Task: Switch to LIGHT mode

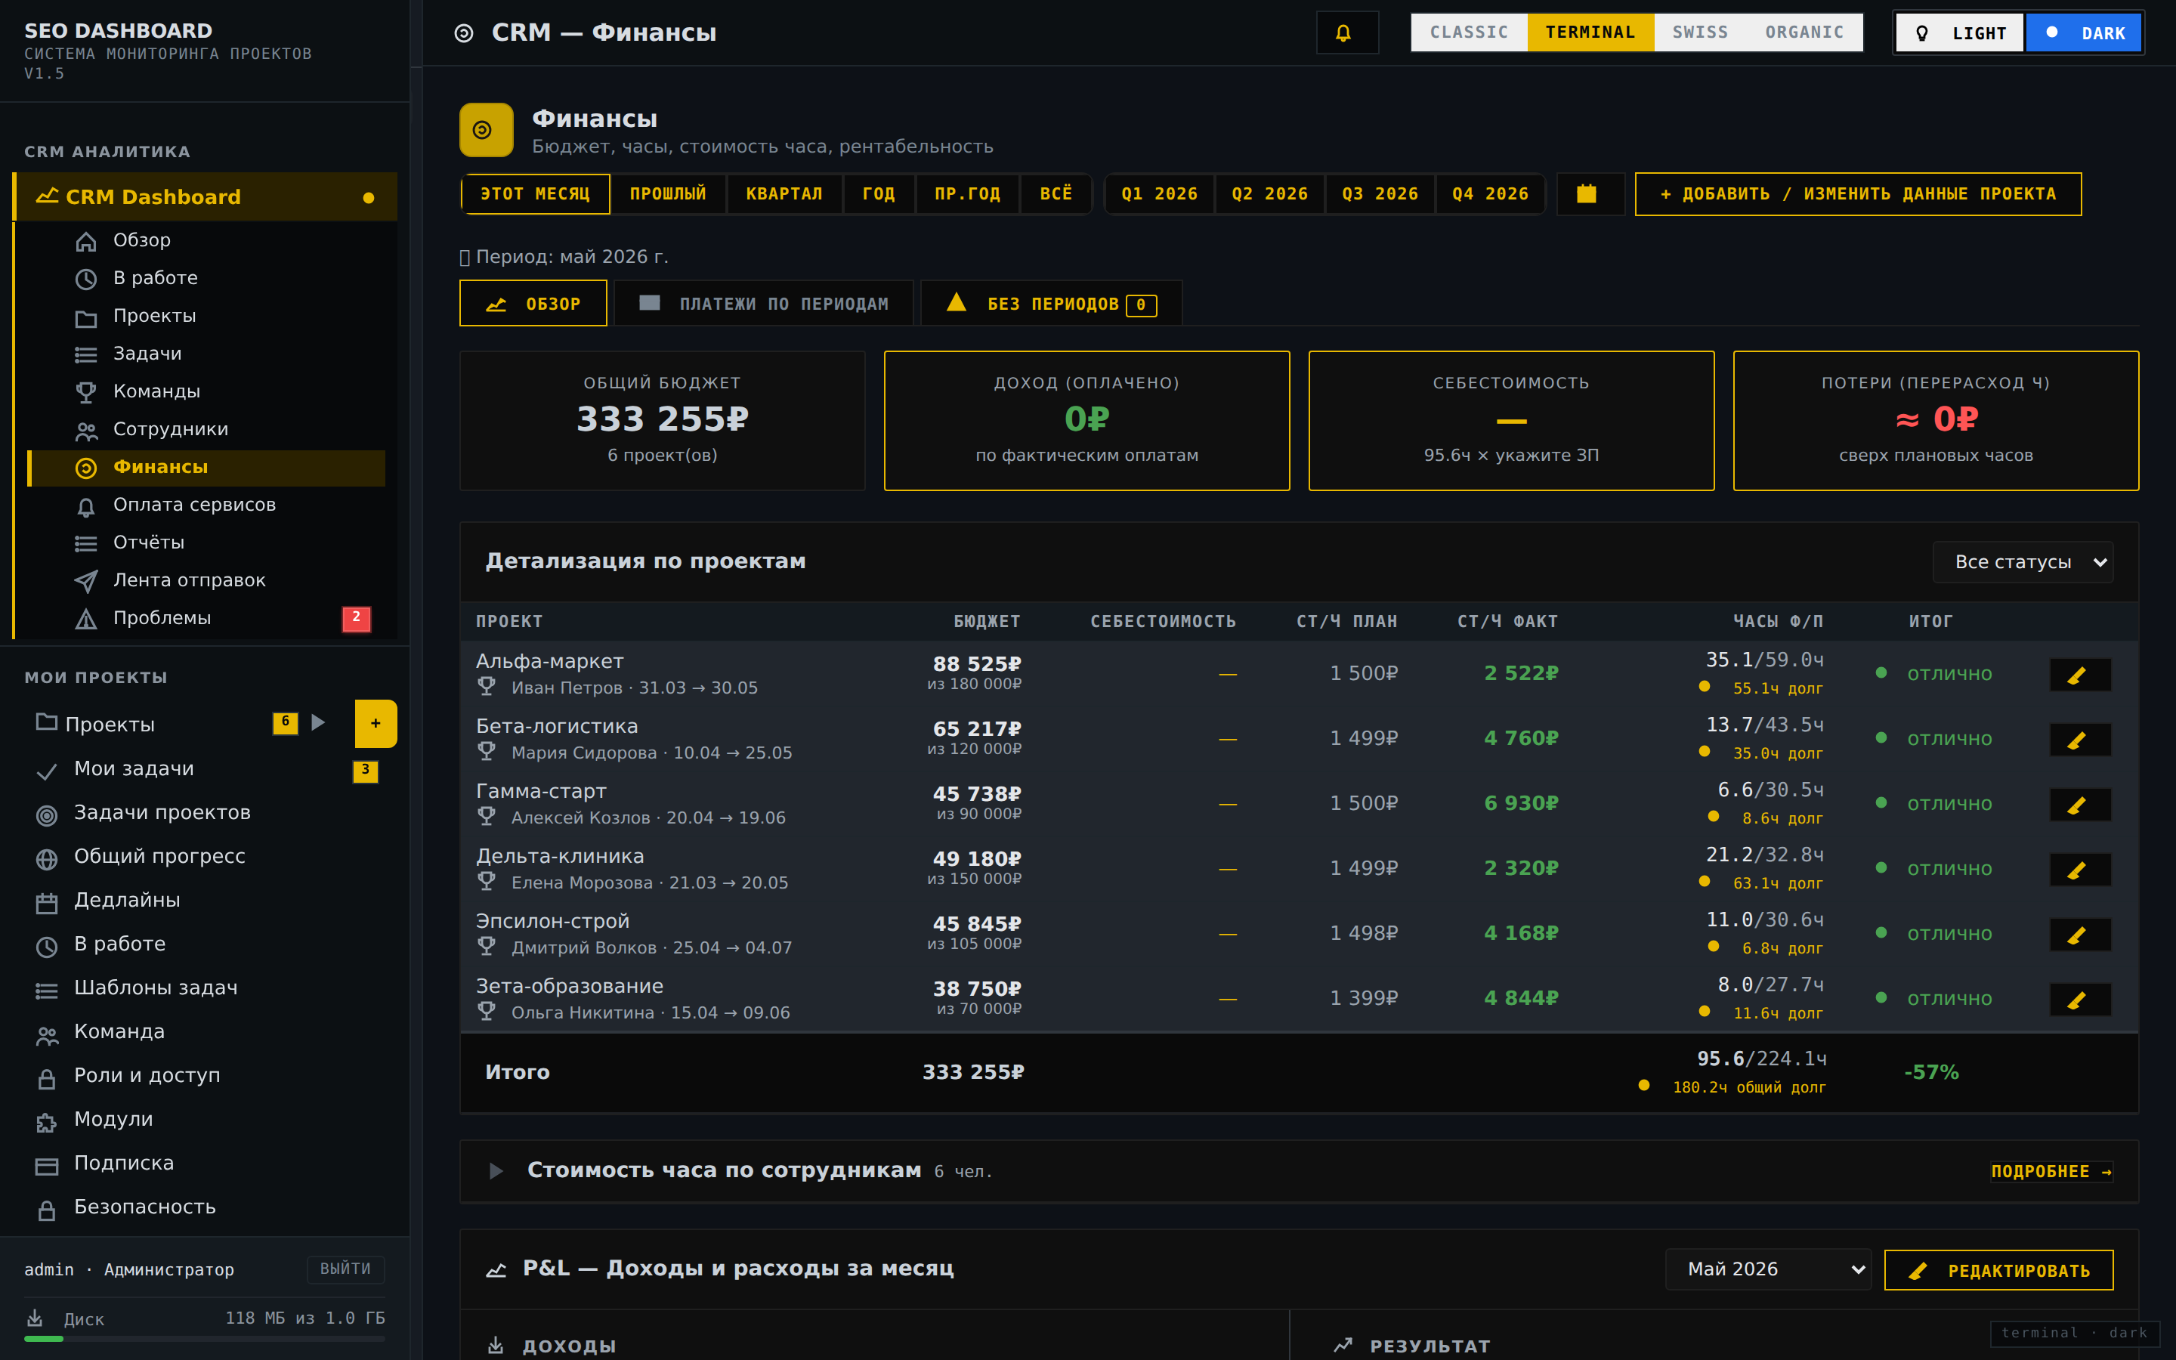Action: pos(1960,32)
